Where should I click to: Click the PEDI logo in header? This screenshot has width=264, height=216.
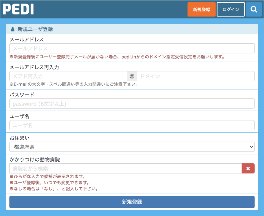point(18,9)
